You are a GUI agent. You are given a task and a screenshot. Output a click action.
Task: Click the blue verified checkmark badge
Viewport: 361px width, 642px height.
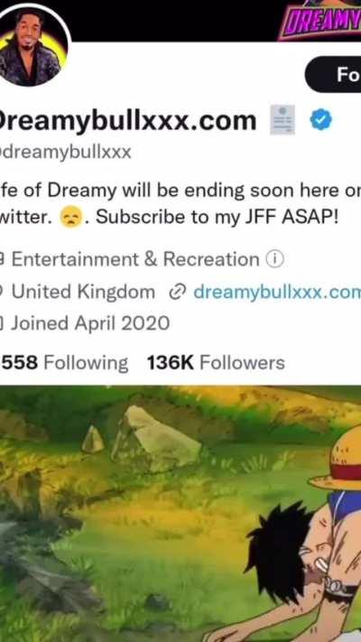click(321, 120)
